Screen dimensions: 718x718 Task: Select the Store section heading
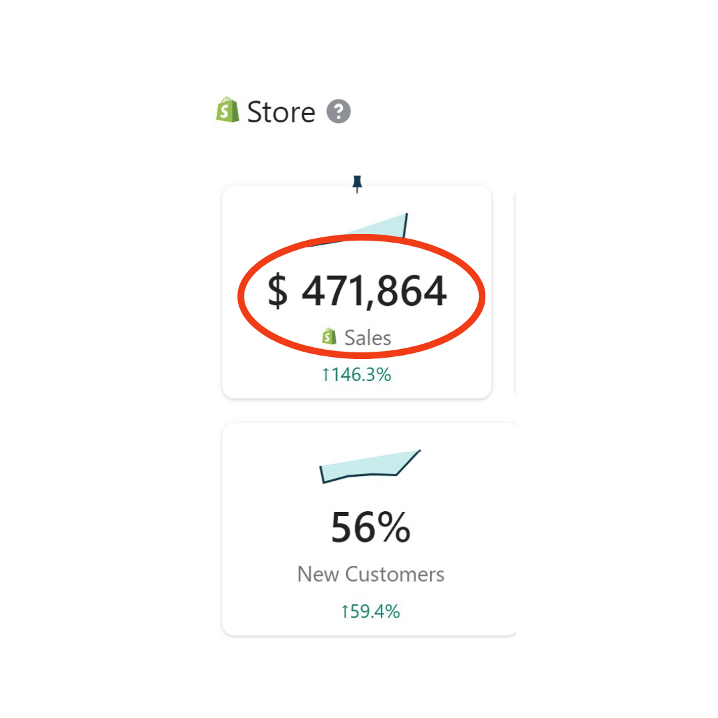[x=281, y=112]
